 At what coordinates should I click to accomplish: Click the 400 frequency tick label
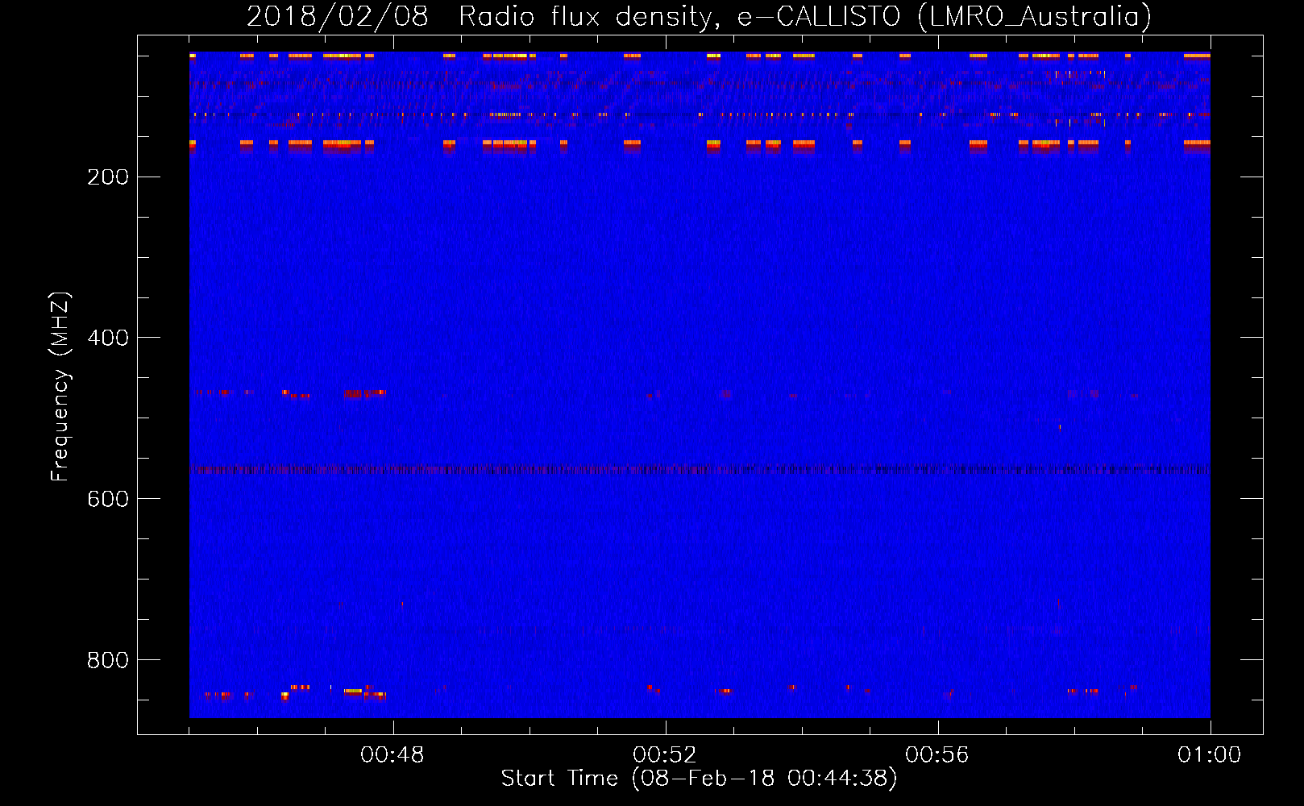click(108, 339)
